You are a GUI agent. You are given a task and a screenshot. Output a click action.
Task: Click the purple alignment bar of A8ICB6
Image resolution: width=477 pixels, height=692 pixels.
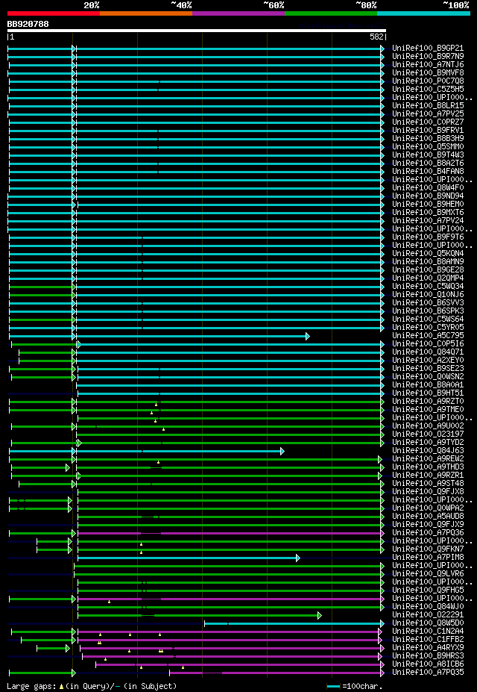point(239,664)
